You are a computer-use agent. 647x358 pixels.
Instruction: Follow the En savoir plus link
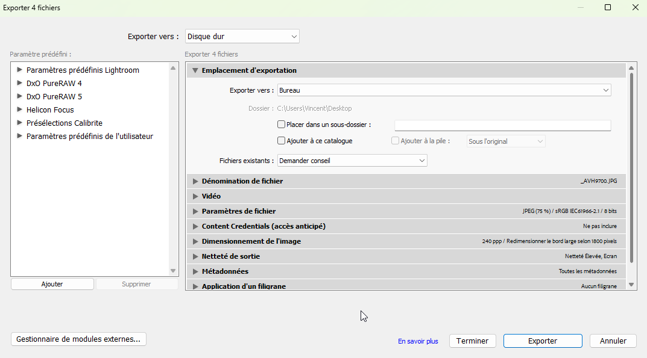(x=418, y=341)
